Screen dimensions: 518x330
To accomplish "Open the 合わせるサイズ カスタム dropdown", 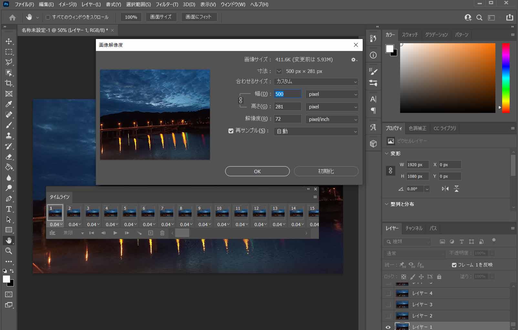I will 316,82.
